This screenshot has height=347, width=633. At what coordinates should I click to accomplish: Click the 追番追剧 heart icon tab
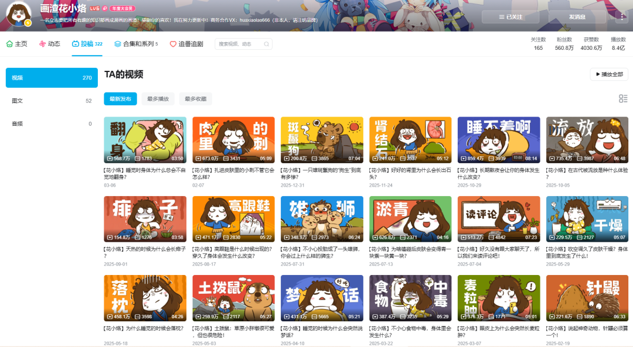(186, 44)
